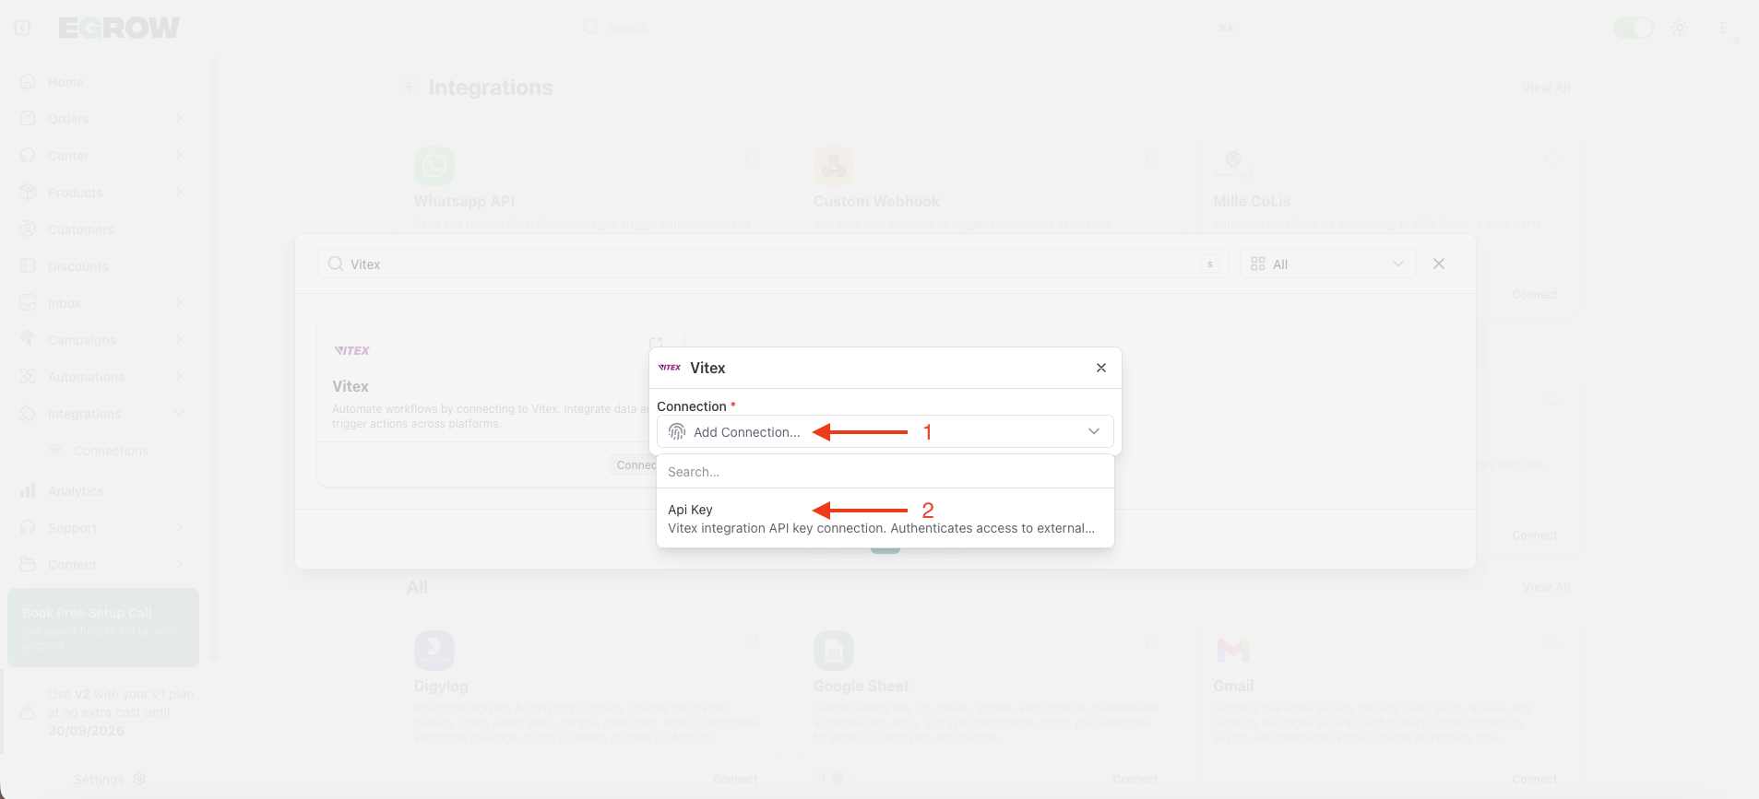Click the Home icon in the sidebar

(x=28, y=82)
